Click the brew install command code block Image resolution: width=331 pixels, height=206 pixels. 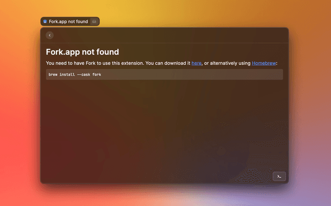click(164, 75)
